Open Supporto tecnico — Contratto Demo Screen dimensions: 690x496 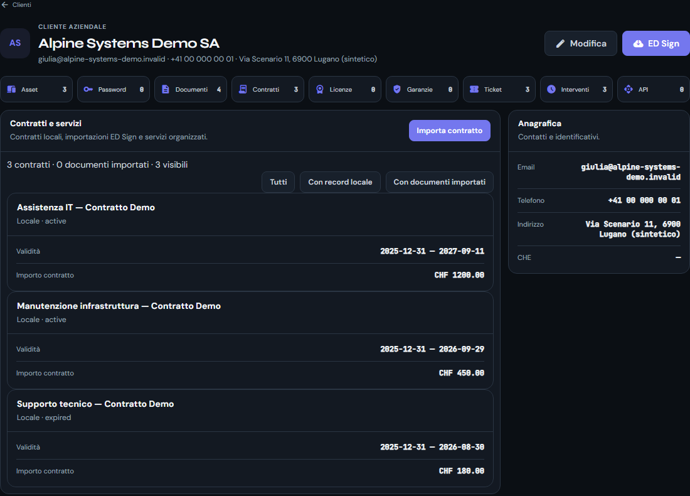coord(95,404)
